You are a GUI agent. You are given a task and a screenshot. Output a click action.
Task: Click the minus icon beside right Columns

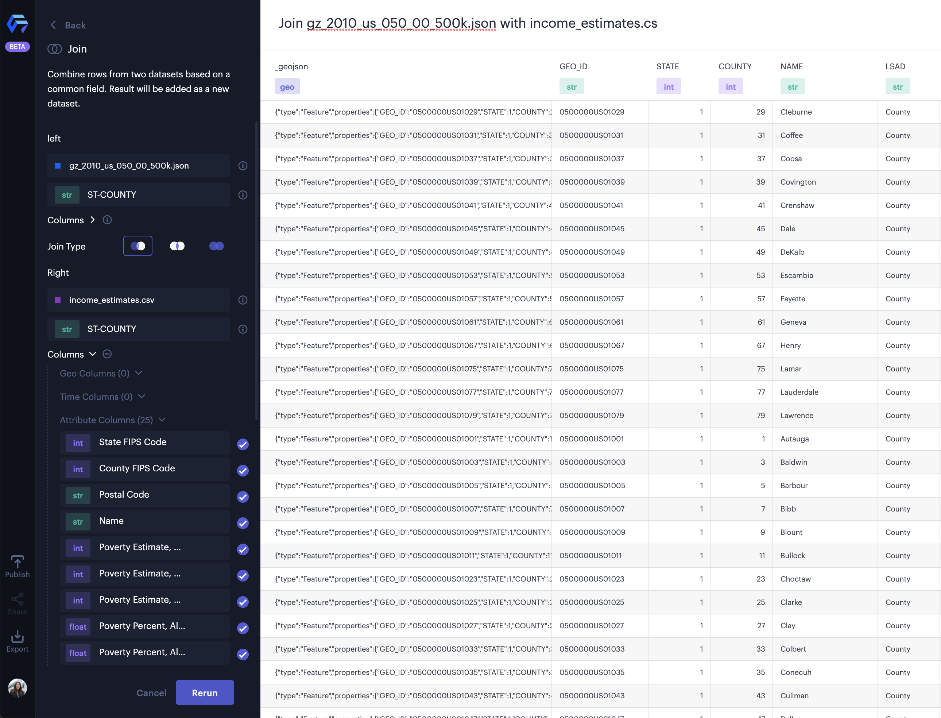click(107, 354)
